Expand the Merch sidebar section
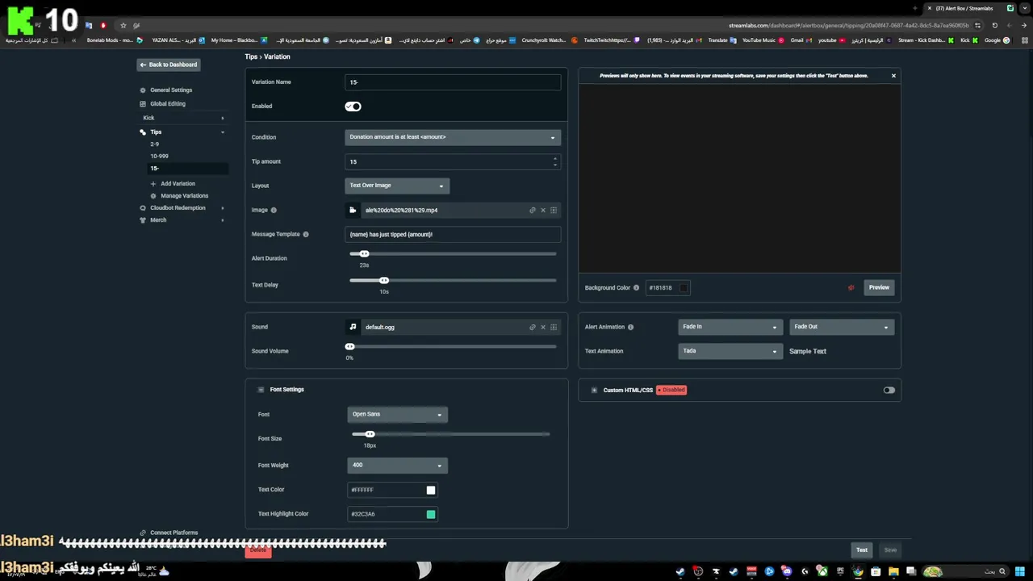This screenshot has width=1033, height=581. [223, 220]
